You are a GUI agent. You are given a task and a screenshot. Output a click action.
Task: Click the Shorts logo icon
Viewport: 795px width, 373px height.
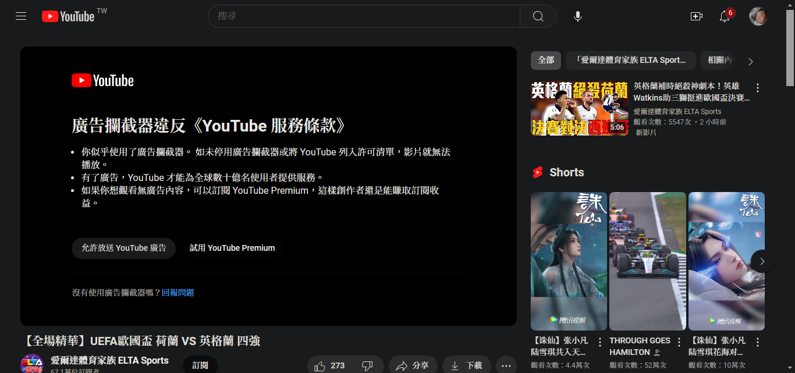pyautogui.click(x=538, y=172)
